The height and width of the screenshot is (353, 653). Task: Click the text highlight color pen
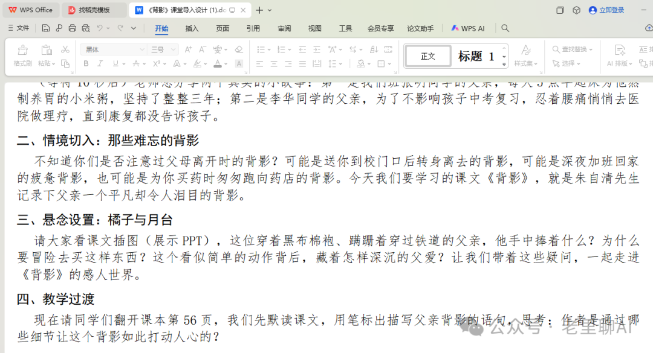(x=197, y=63)
